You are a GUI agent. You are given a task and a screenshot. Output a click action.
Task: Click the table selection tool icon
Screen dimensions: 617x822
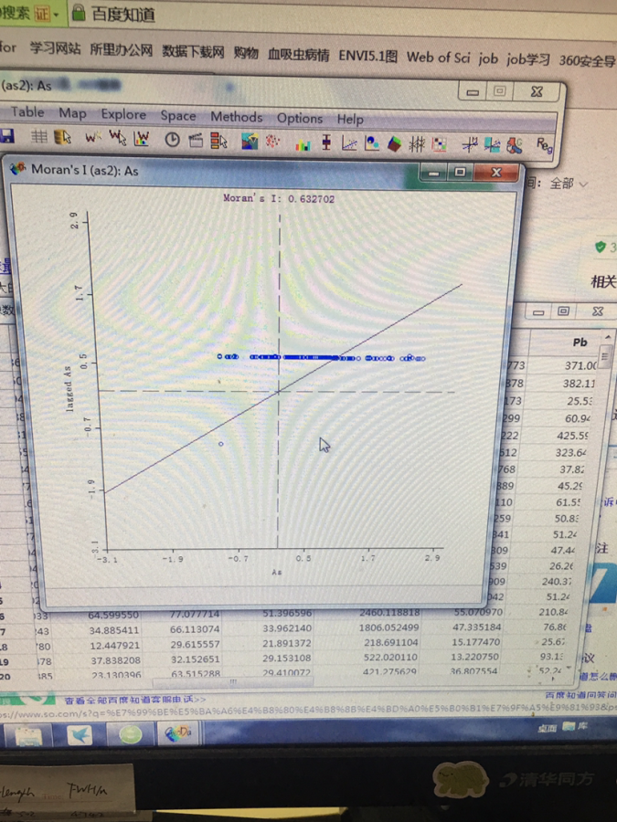pos(62,137)
